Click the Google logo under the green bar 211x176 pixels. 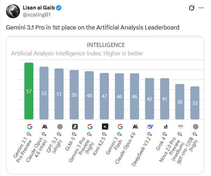pyautogui.click(x=29, y=127)
